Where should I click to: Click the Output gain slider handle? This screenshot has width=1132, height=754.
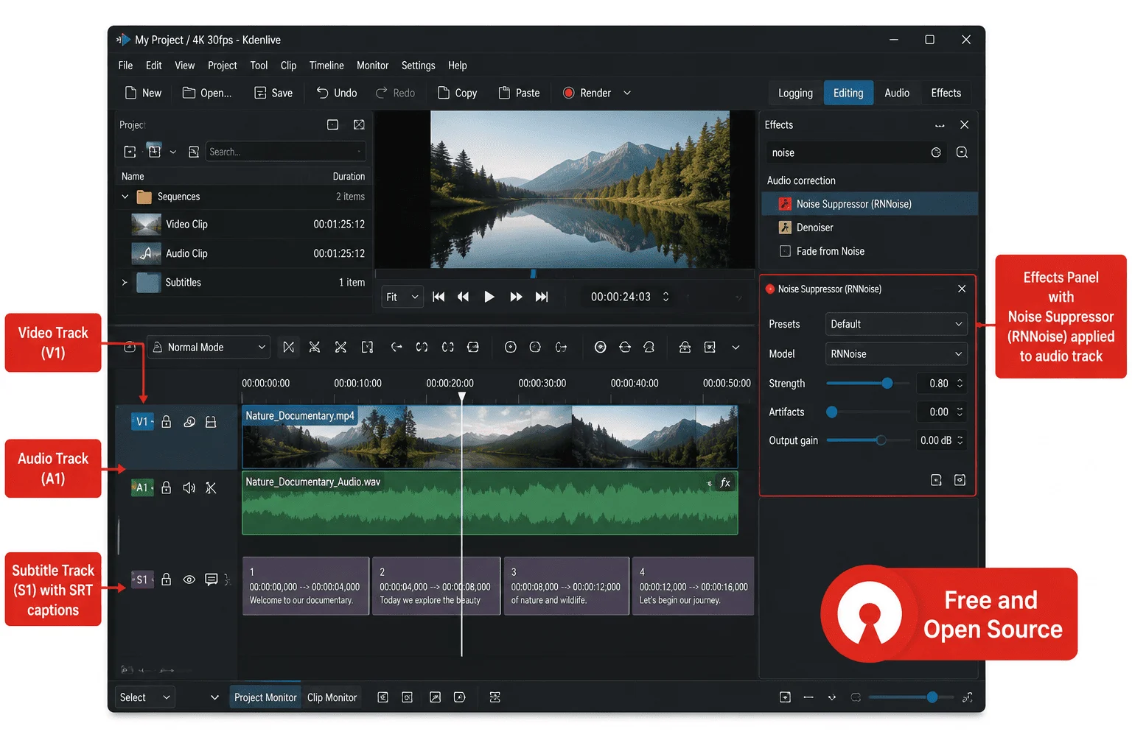coord(881,440)
